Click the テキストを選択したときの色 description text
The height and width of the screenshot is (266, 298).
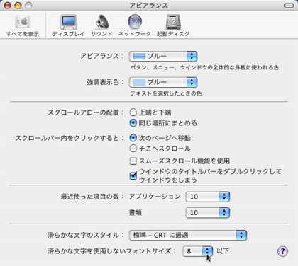point(166,93)
